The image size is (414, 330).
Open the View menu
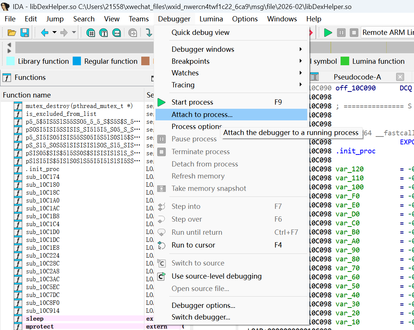click(112, 19)
